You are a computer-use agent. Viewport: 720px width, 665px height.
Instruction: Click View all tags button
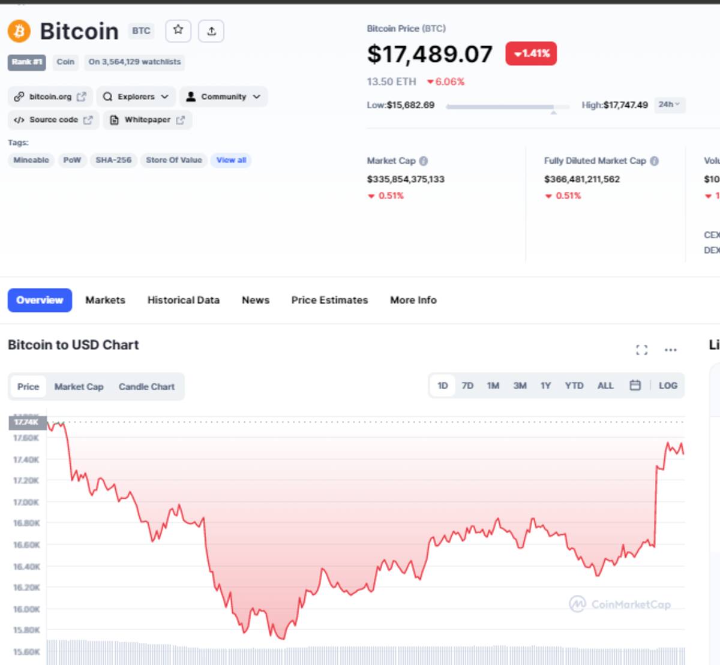[231, 160]
